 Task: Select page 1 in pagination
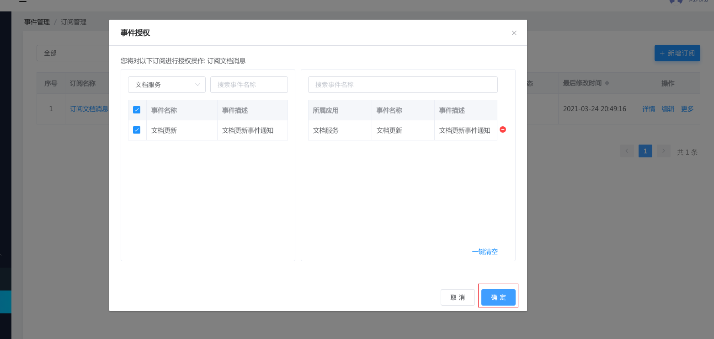pos(645,151)
